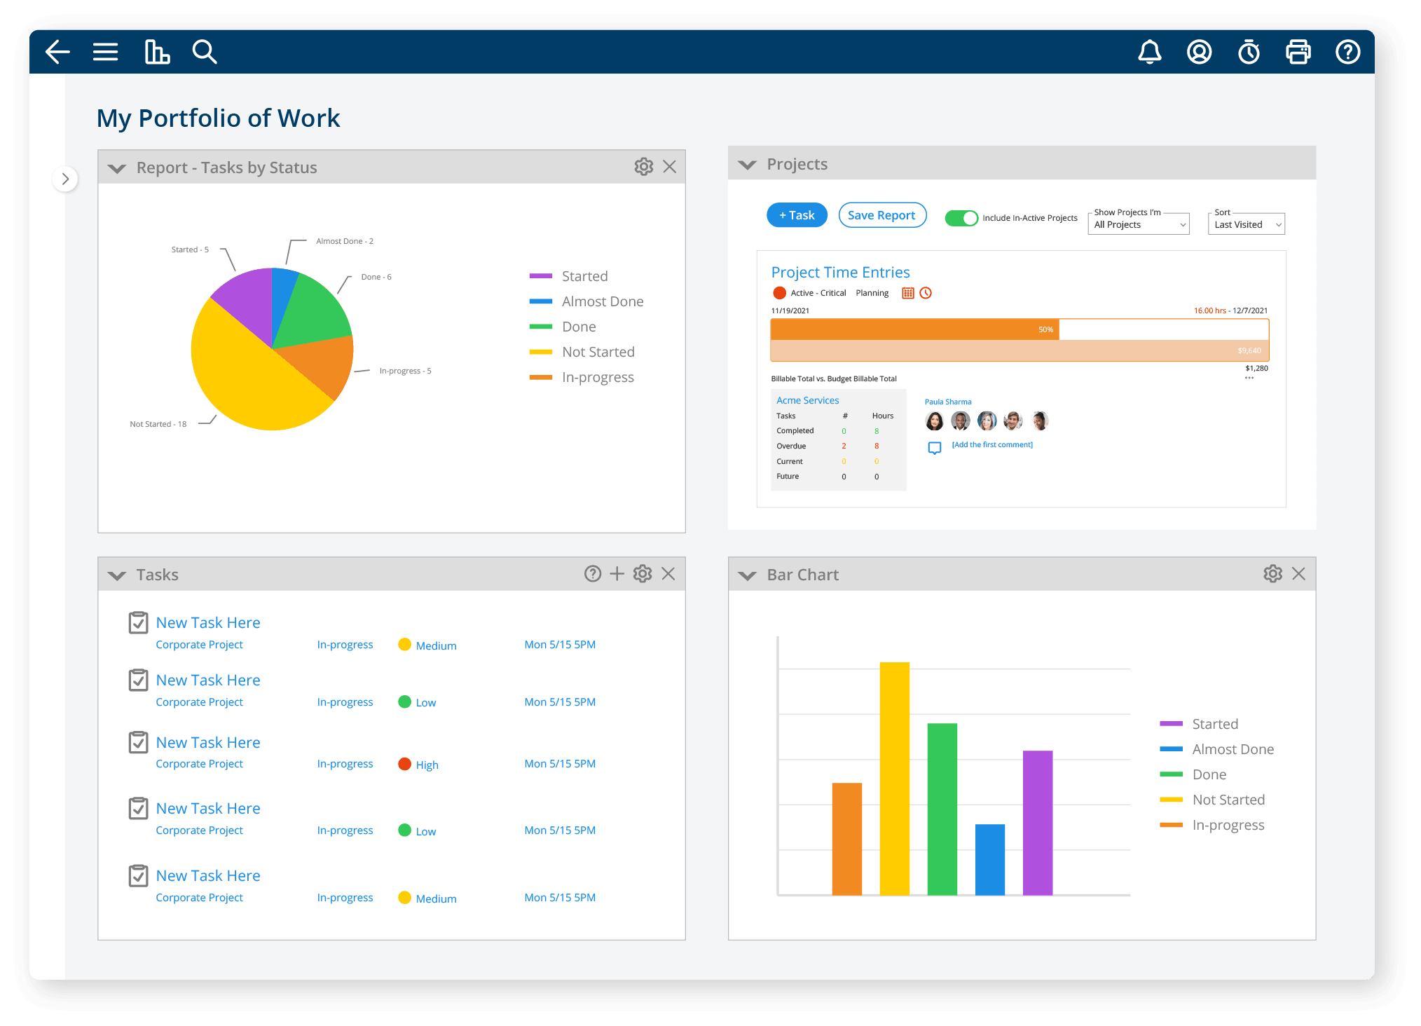Close the Bar Chart widget
Viewport: 1421px width, 1026px height.
(1298, 574)
